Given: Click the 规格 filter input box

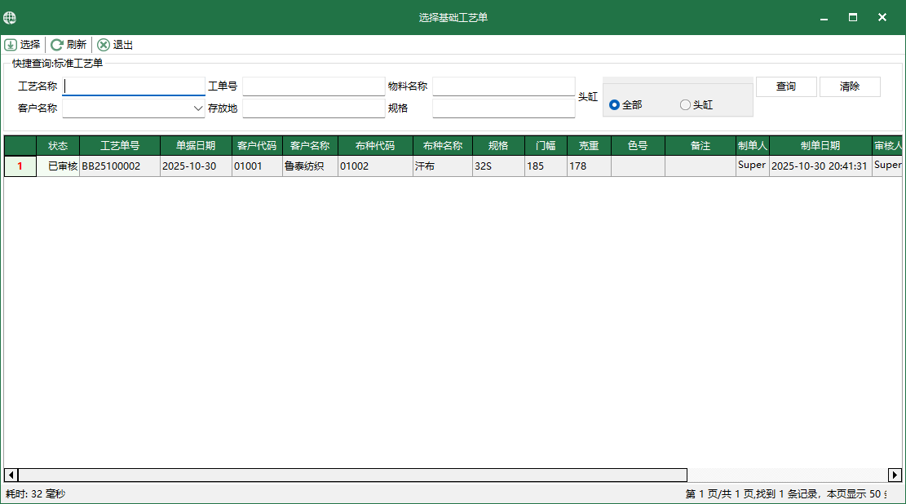Looking at the screenshot, I should click(x=503, y=108).
